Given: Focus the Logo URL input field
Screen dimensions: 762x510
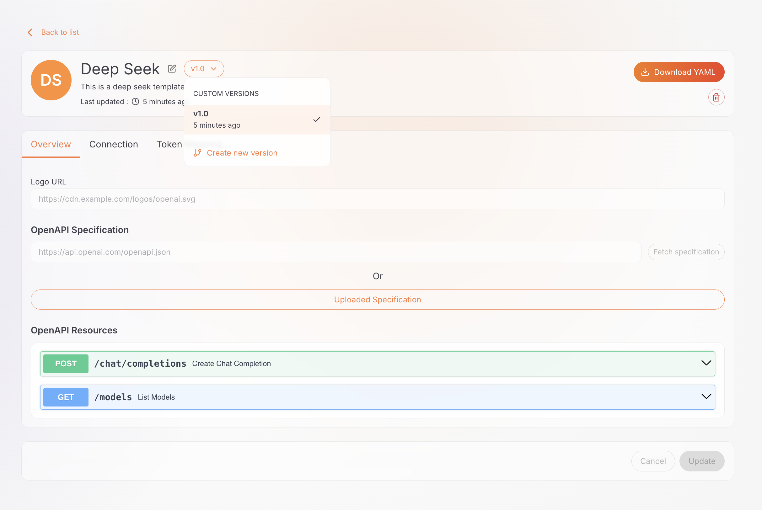Looking at the screenshot, I should click(x=378, y=199).
